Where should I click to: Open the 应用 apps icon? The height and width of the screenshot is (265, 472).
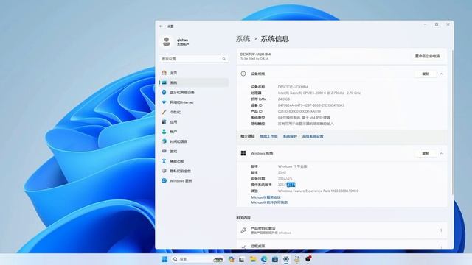[x=164, y=121]
